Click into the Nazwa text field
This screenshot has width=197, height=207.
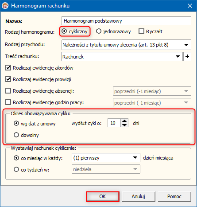[126, 21]
